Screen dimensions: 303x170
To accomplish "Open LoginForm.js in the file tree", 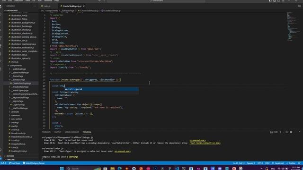I will point(18,105).
